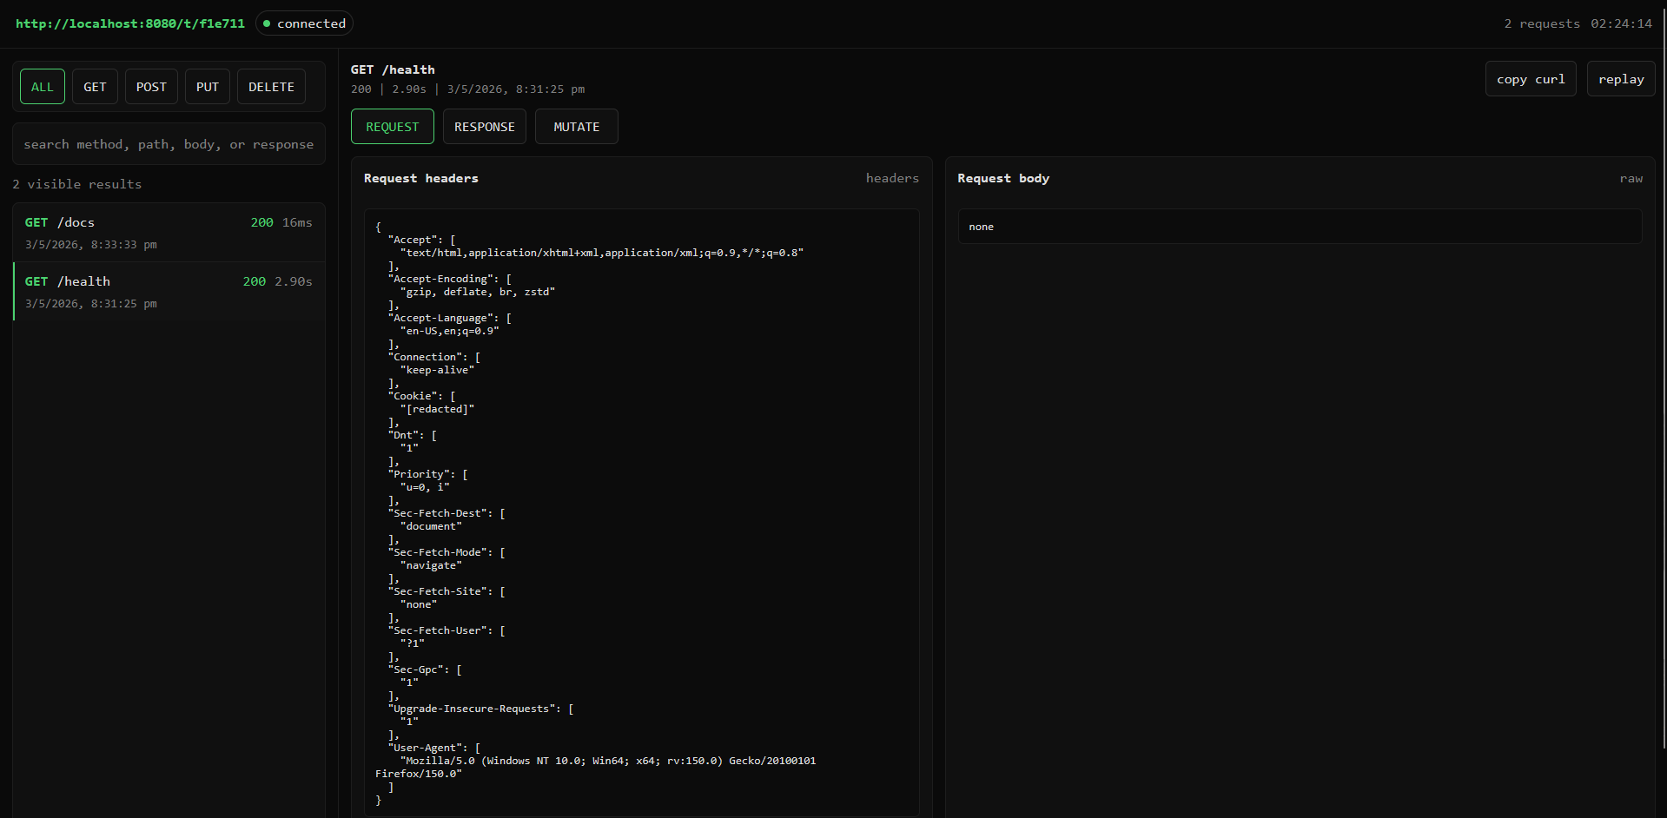Filter requests by GET method
Image resolution: width=1667 pixels, height=818 pixels.
click(x=95, y=87)
